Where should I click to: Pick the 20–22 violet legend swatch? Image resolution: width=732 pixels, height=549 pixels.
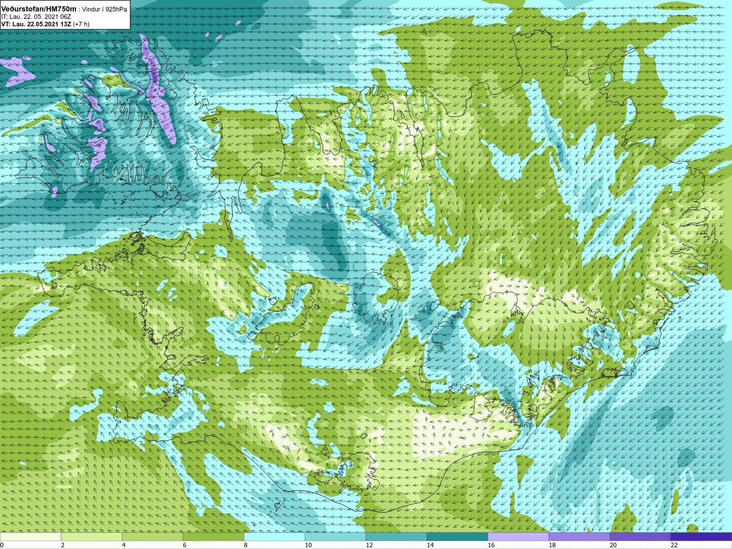[x=640, y=537]
